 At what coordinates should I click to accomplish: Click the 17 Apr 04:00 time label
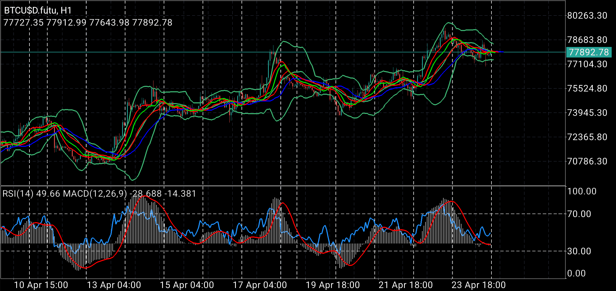260,285
